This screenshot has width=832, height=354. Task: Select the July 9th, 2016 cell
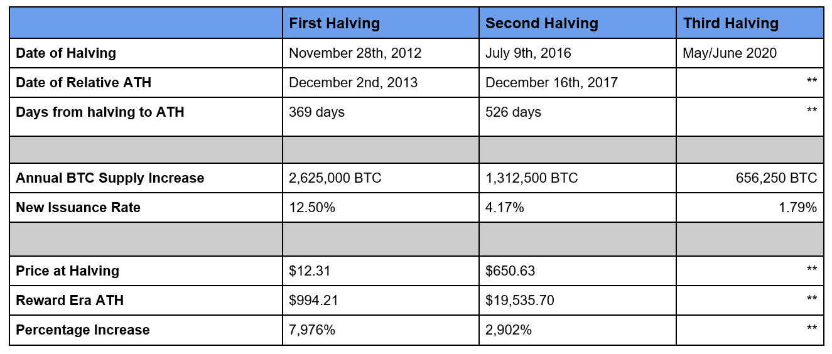coord(528,53)
